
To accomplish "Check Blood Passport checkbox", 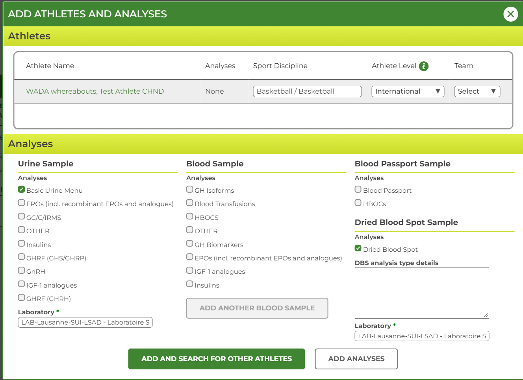I will tap(358, 189).
